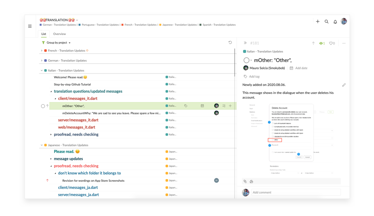Screen dimensions: 374x216
Task: Switch to the List tab
Action: pos(44,34)
